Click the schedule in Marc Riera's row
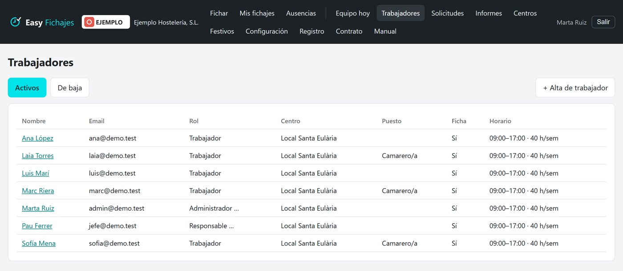Screen dimensions: 623x271 click(524, 191)
